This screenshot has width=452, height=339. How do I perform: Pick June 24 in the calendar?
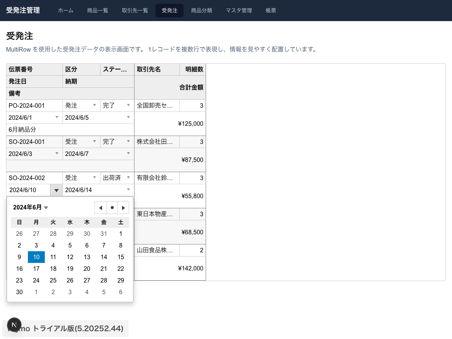(36, 281)
